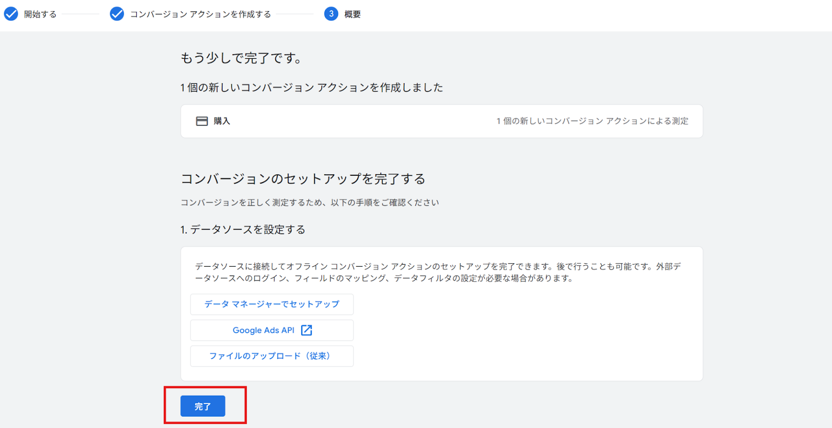Go to the コンバージョン アクションを作成する step label
This screenshot has width=832, height=428.
tap(200, 15)
